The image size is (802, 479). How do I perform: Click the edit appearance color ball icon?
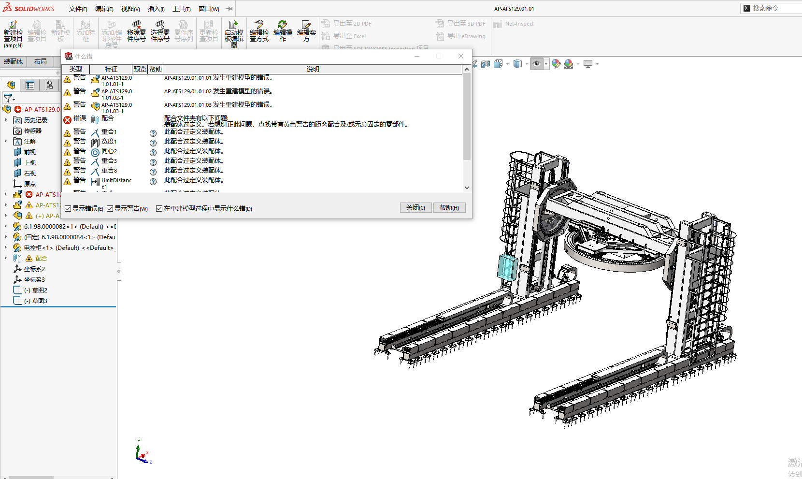556,64
